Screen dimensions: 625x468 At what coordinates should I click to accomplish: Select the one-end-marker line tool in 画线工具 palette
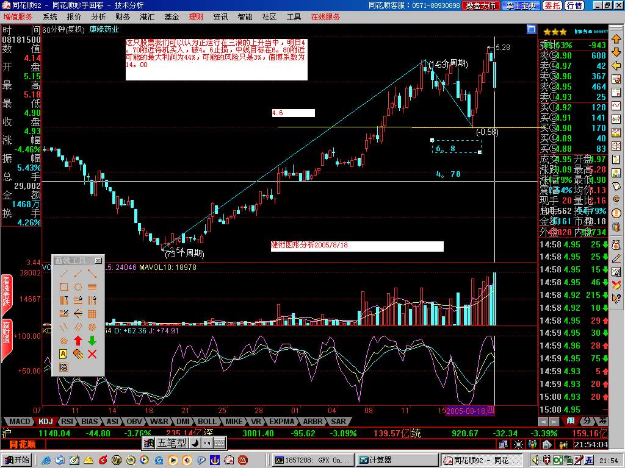click(x=78, y=274)
